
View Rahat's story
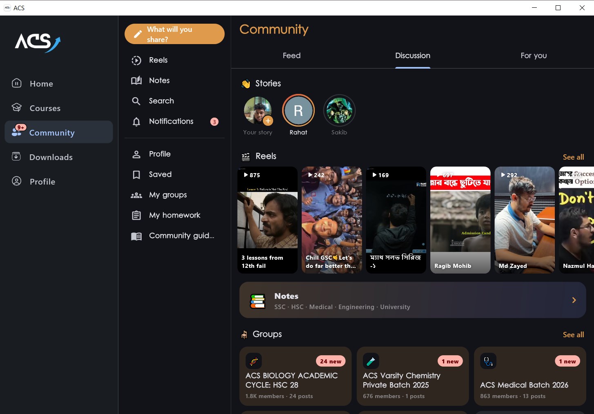point(298,111)
